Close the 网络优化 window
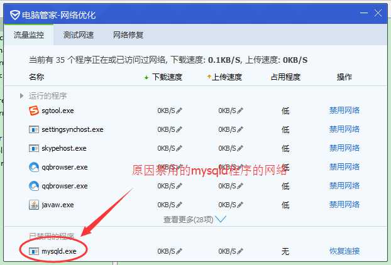 point(378,13)
